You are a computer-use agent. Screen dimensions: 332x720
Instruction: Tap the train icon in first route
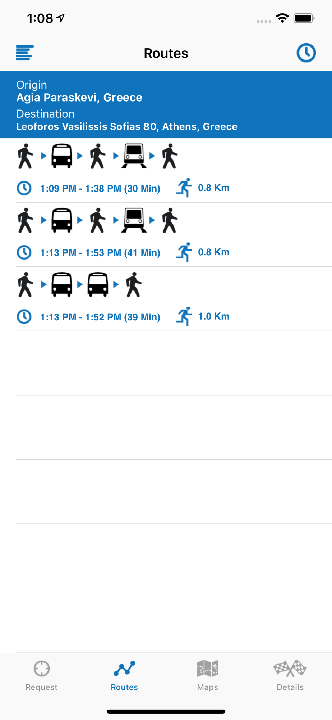pos(134,156)
